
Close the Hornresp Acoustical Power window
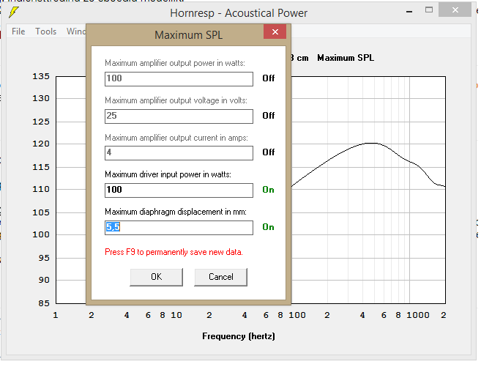[455, 10]
